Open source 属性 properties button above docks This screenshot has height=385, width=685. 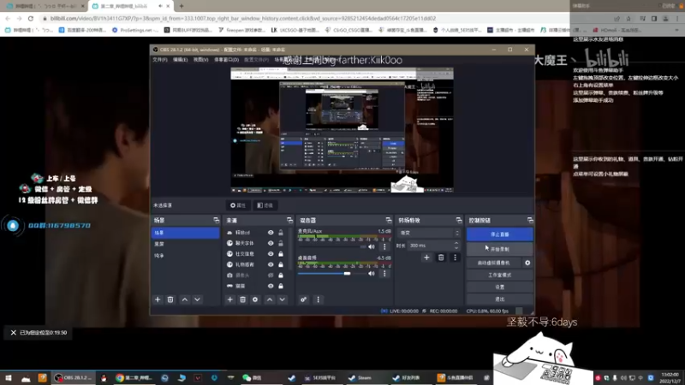[238, 205]
